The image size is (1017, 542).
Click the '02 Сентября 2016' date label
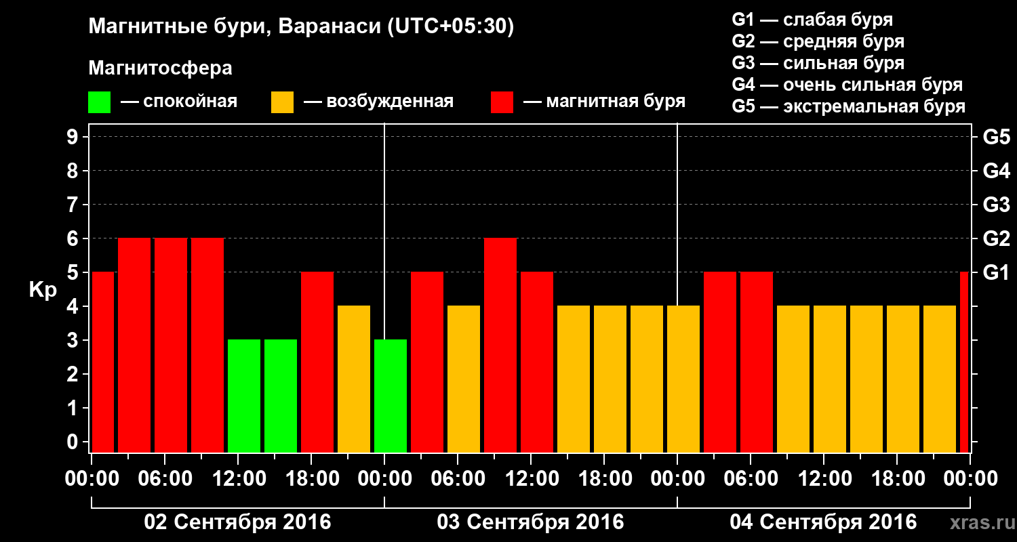coord(237,522)
